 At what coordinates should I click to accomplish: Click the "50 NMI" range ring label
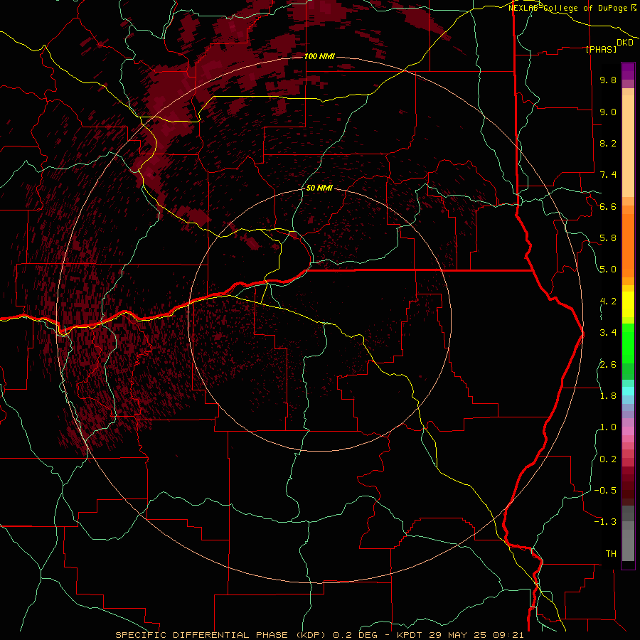click(319, 188)
